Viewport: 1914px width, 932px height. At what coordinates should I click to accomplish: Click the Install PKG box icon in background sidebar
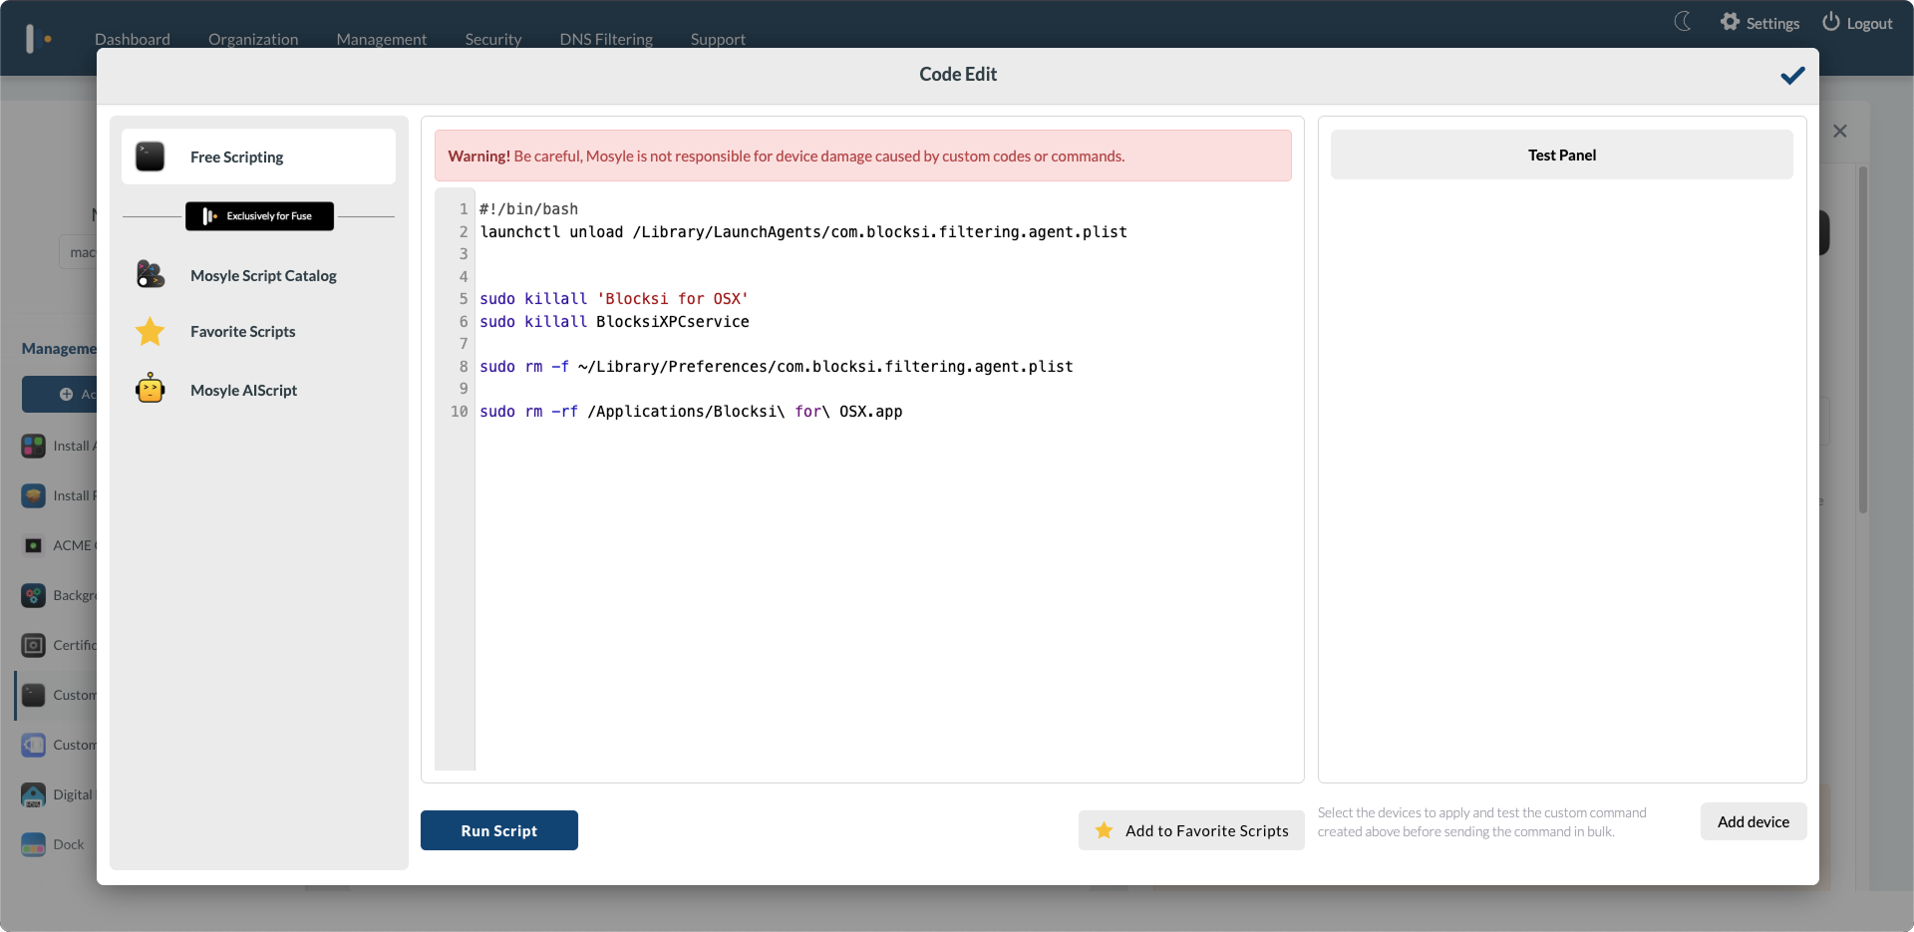click(34, 495)
